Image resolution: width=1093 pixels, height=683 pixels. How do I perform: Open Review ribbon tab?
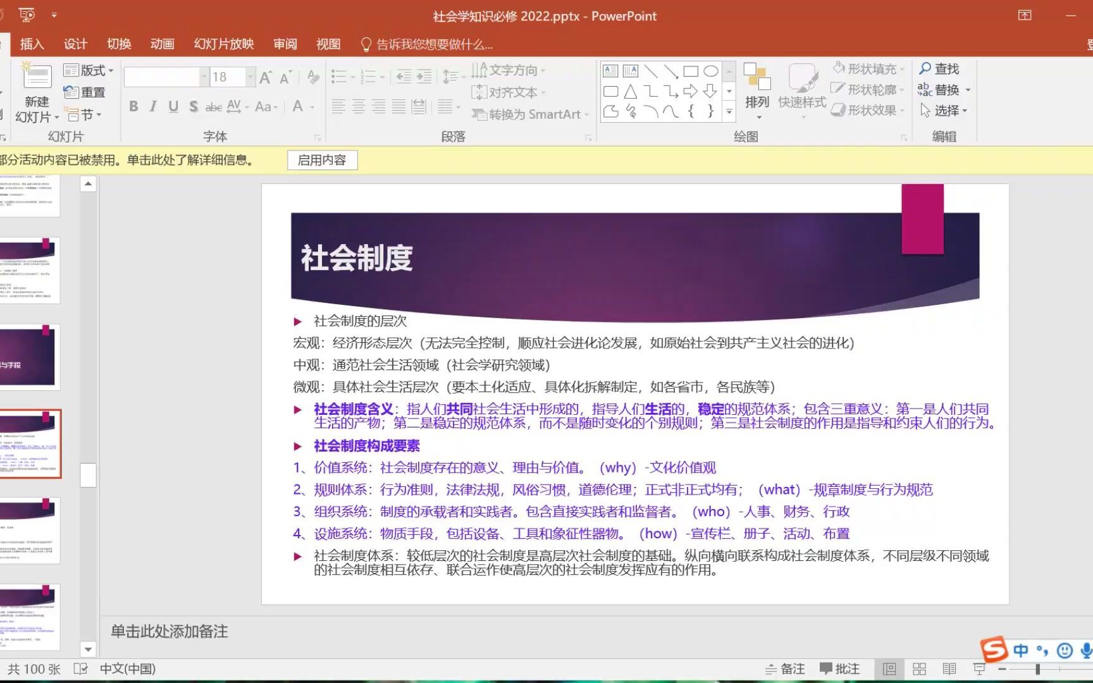click(285, 44)
